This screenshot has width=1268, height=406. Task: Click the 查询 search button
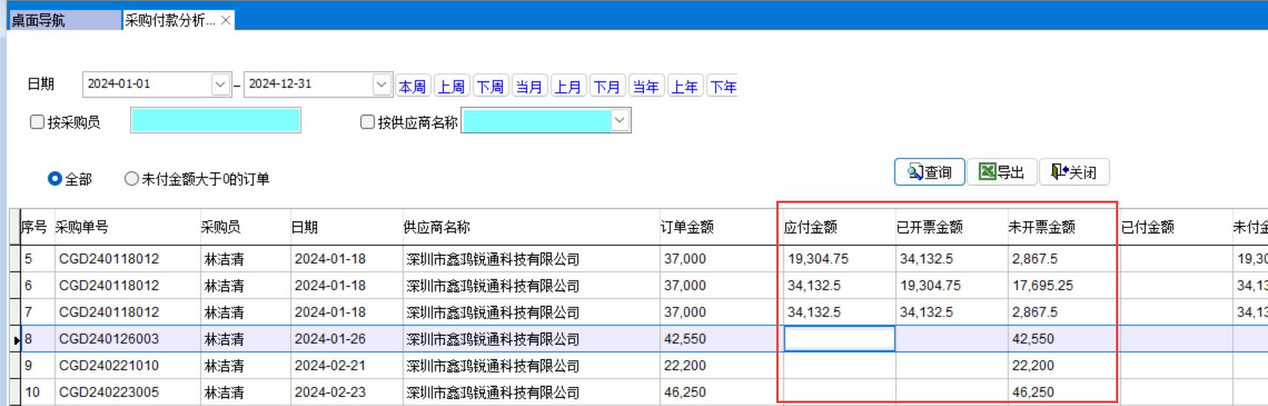(929, 172)
